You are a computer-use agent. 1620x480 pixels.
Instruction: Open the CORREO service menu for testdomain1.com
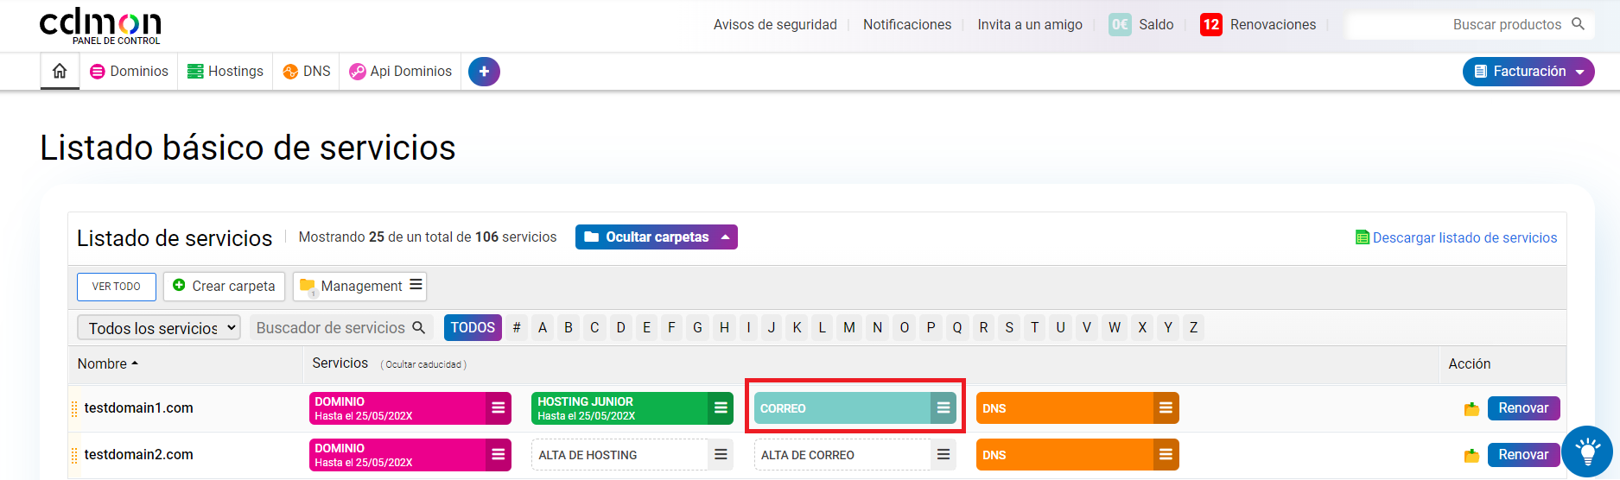pos(943,408)
